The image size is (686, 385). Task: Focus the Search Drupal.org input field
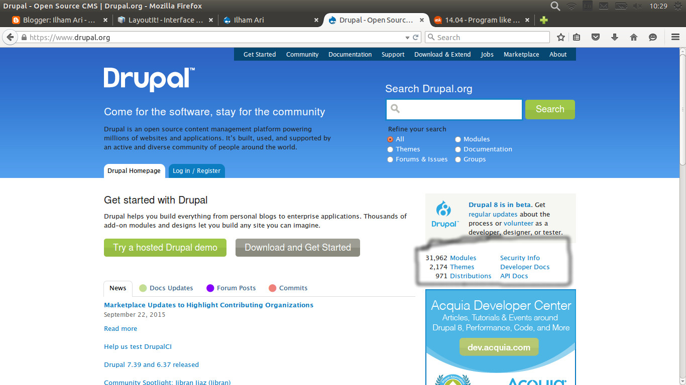[454, 109]
